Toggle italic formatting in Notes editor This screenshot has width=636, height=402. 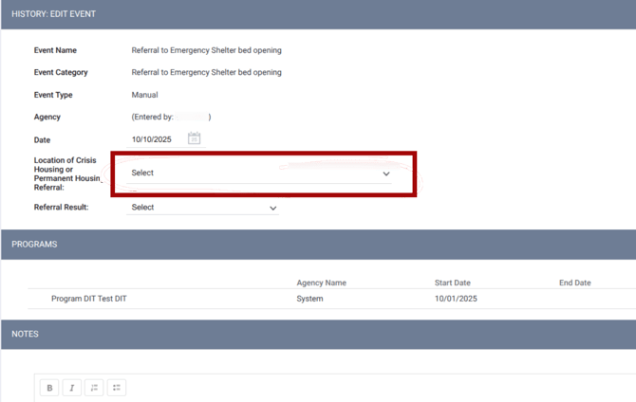(72, 388)
